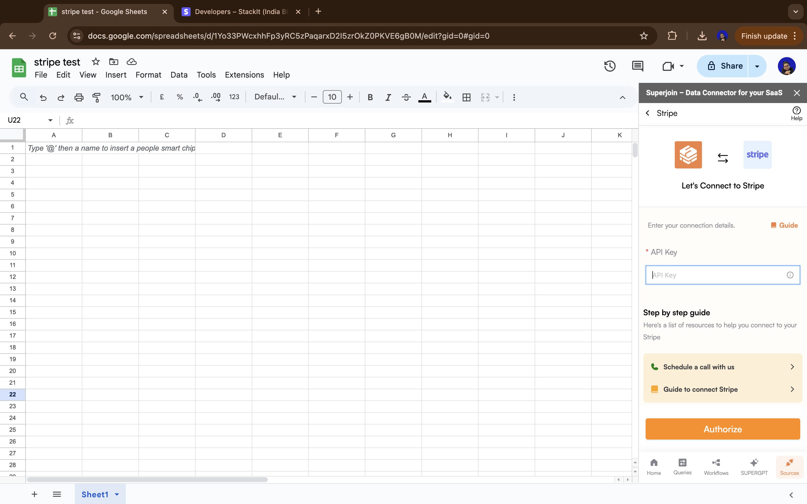Click the paint format roller icon
Viewport: 807px width, 504px height.
[x=96, y=97]
